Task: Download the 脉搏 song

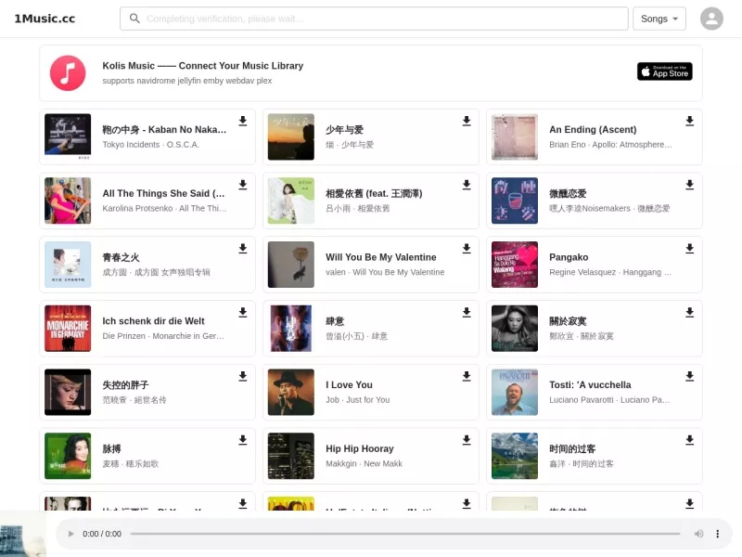Action: pos(243,440)
